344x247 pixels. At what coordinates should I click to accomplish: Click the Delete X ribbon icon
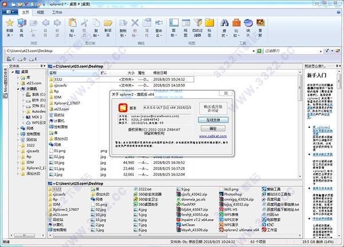point(135,28)
